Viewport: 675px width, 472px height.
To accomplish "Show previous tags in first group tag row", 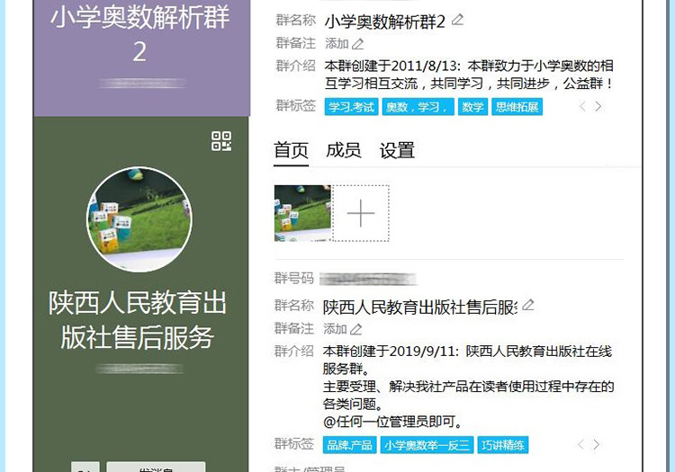I will 582,106.
